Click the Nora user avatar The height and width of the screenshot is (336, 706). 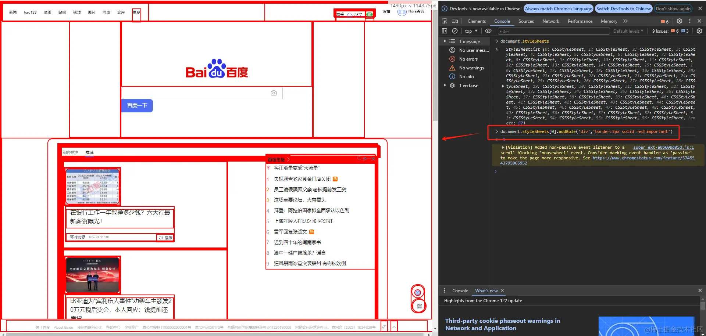(402, 12)
